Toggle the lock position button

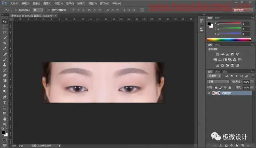pyautogui.click(x=225, y=88)
